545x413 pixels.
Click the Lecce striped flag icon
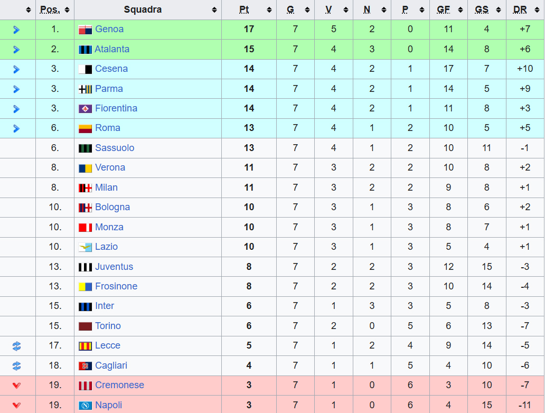pos(85,346)
